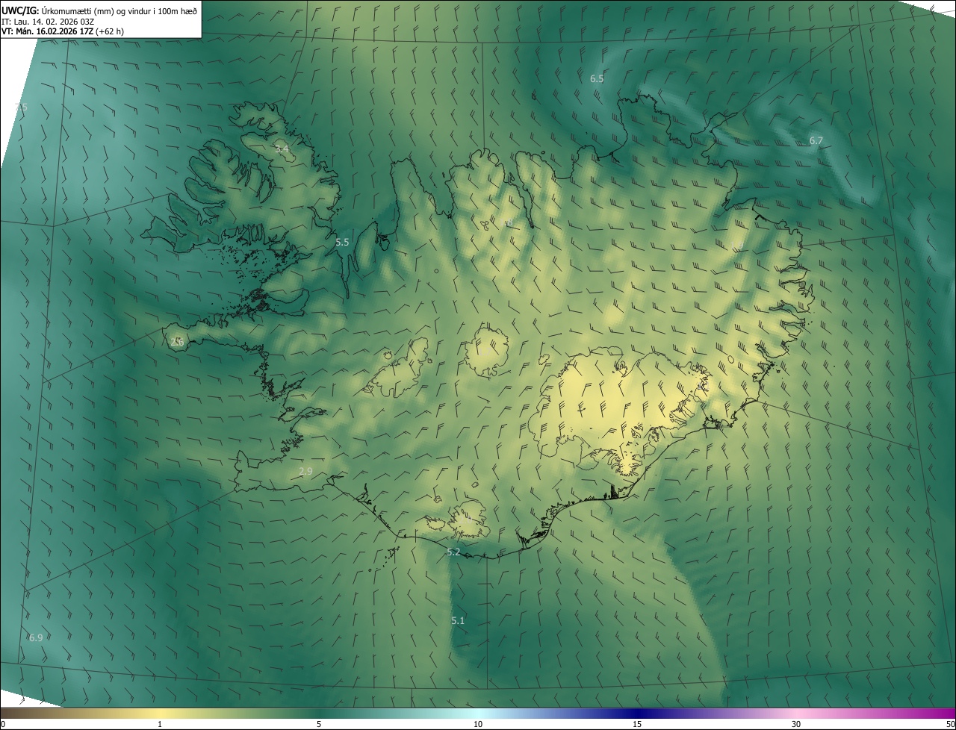Viewport: 956px width, 730px height.
Task: Click the color scale tick label 30
Action: [796, 724]
